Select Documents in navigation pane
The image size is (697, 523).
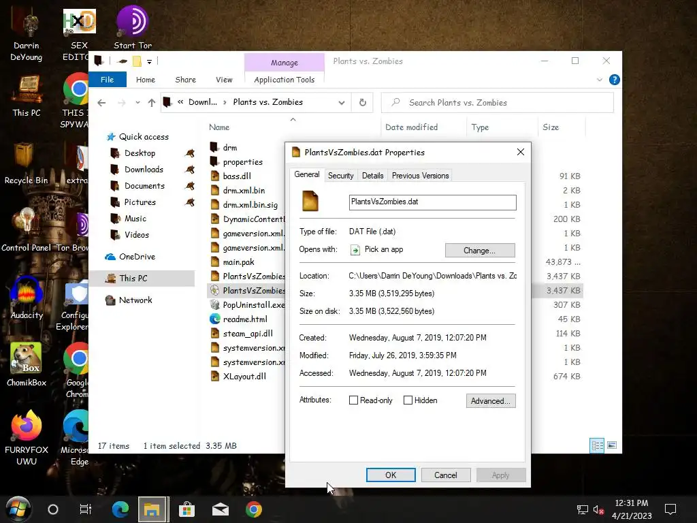pyautogui.click(x=144, y=186)
